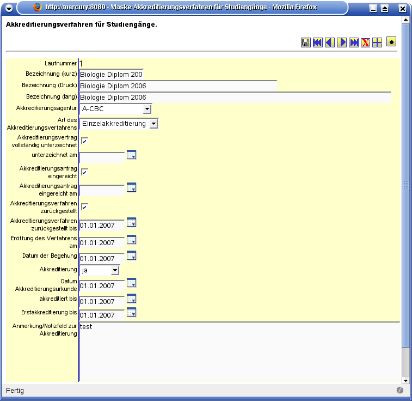Save the record with the floppy disk icon
Image resolution: width=412 pixels, height=401 pixels.
click(305, 42)
